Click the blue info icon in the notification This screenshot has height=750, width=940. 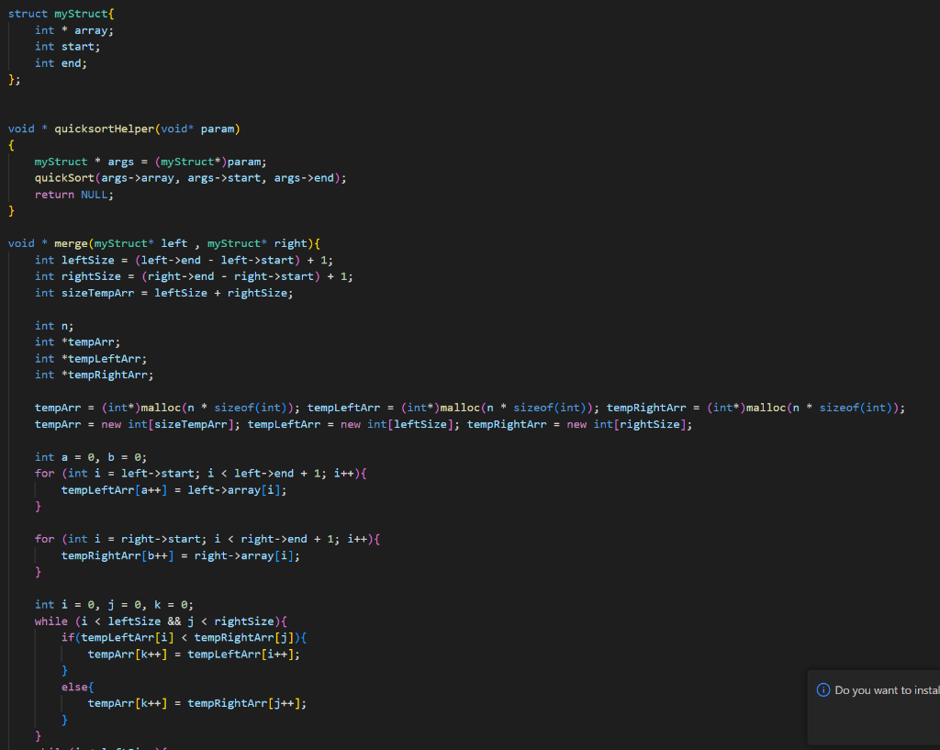click(x=824, y=689)
